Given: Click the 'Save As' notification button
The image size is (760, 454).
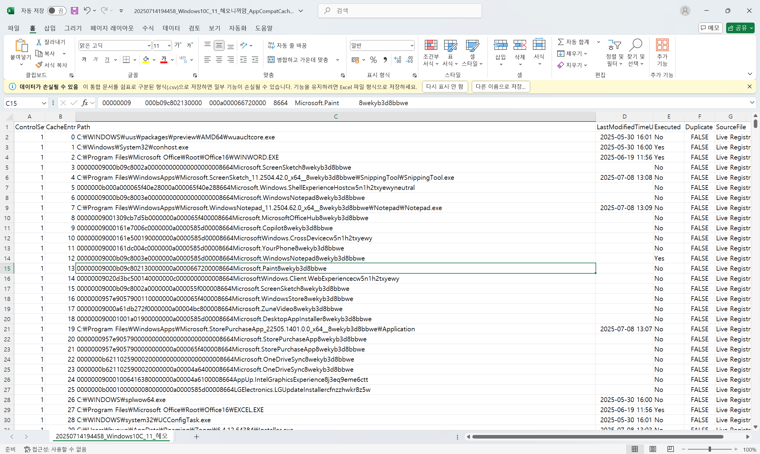Looking at the screenshot, I should click(x=500, y=86).
